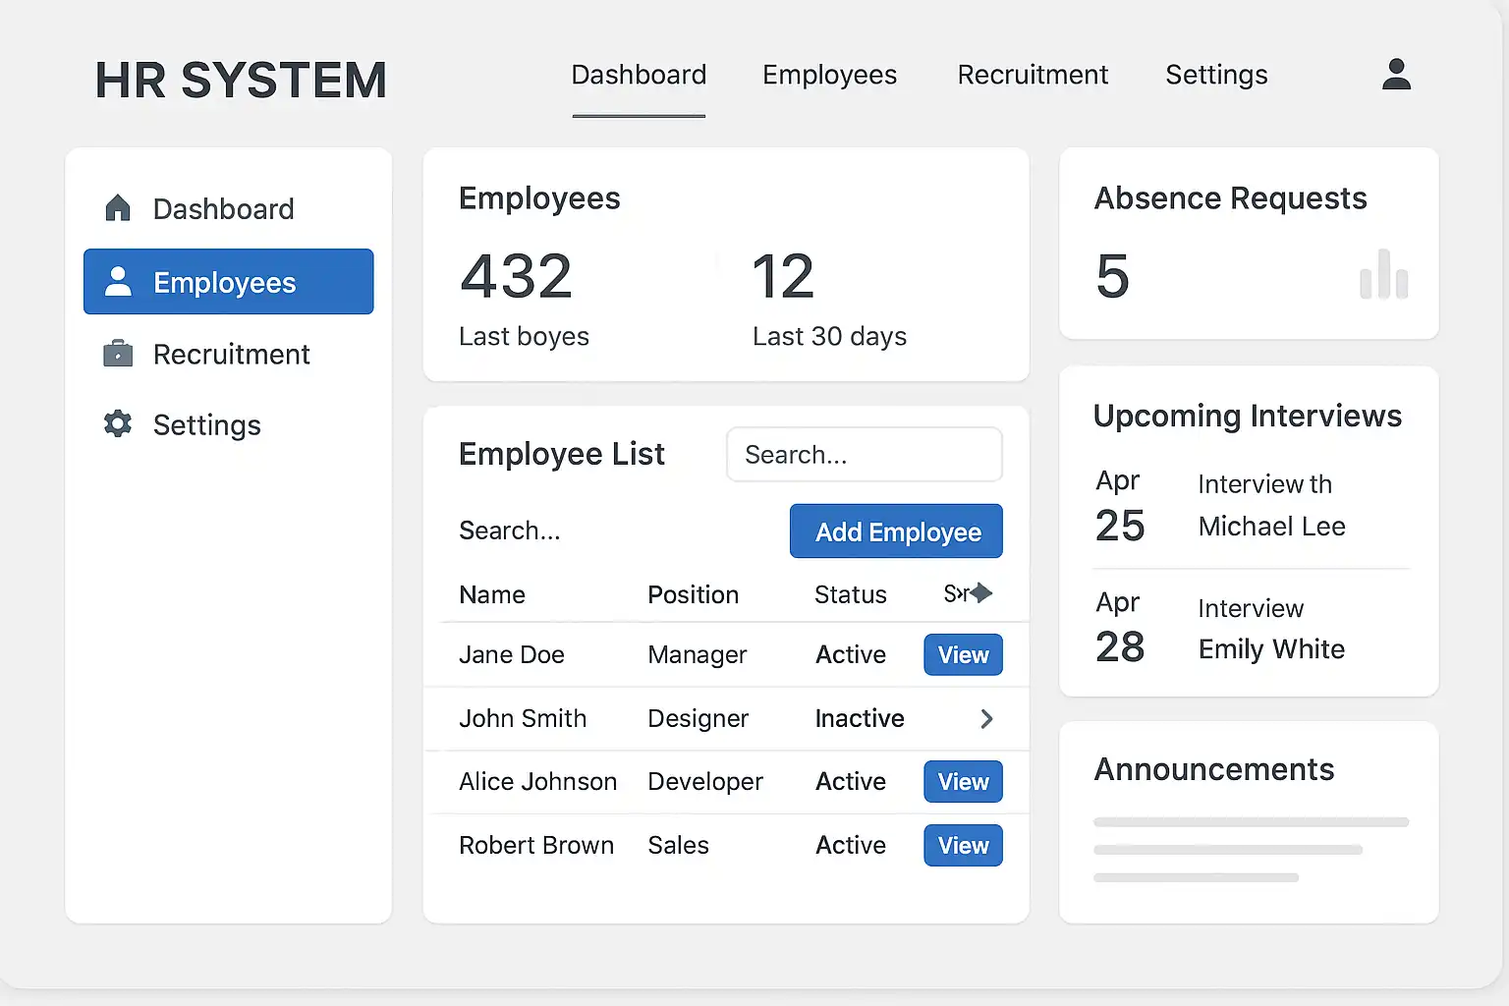Click the home icon beside Dashboard
Image resolution: width=1509 pixels, height=1006 pixels.
point(118,208)
